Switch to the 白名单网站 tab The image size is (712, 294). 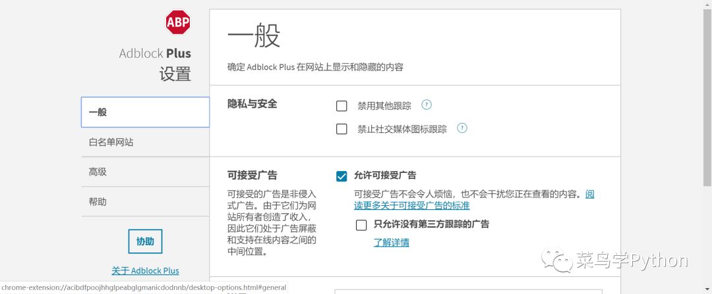click(145, 142)
